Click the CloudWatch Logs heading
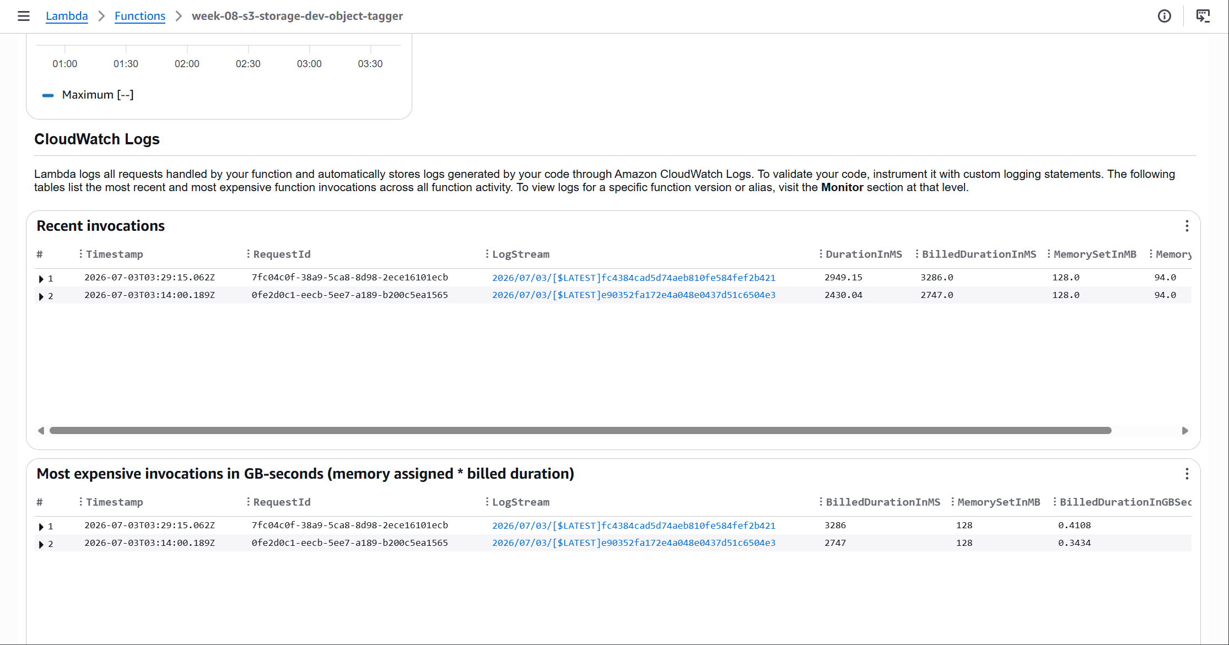The image size is (1229, 645). tap(97, 139)
